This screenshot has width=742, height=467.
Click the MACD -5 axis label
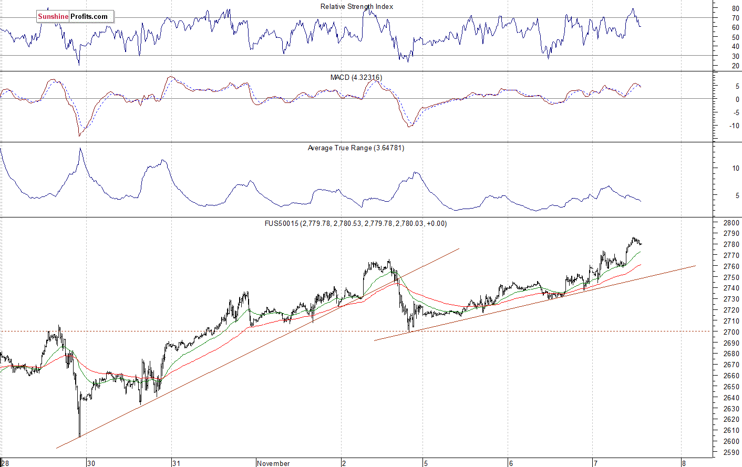736,113
